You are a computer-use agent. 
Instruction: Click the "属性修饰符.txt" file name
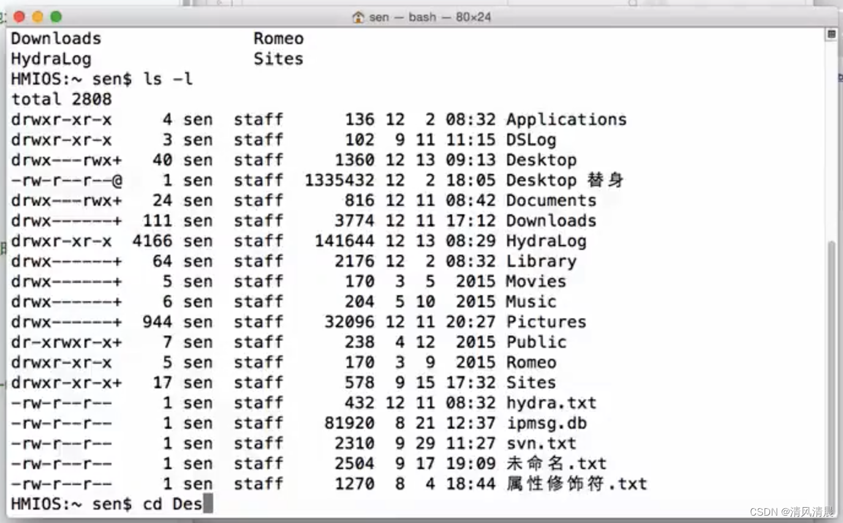[x=576, y=483]
